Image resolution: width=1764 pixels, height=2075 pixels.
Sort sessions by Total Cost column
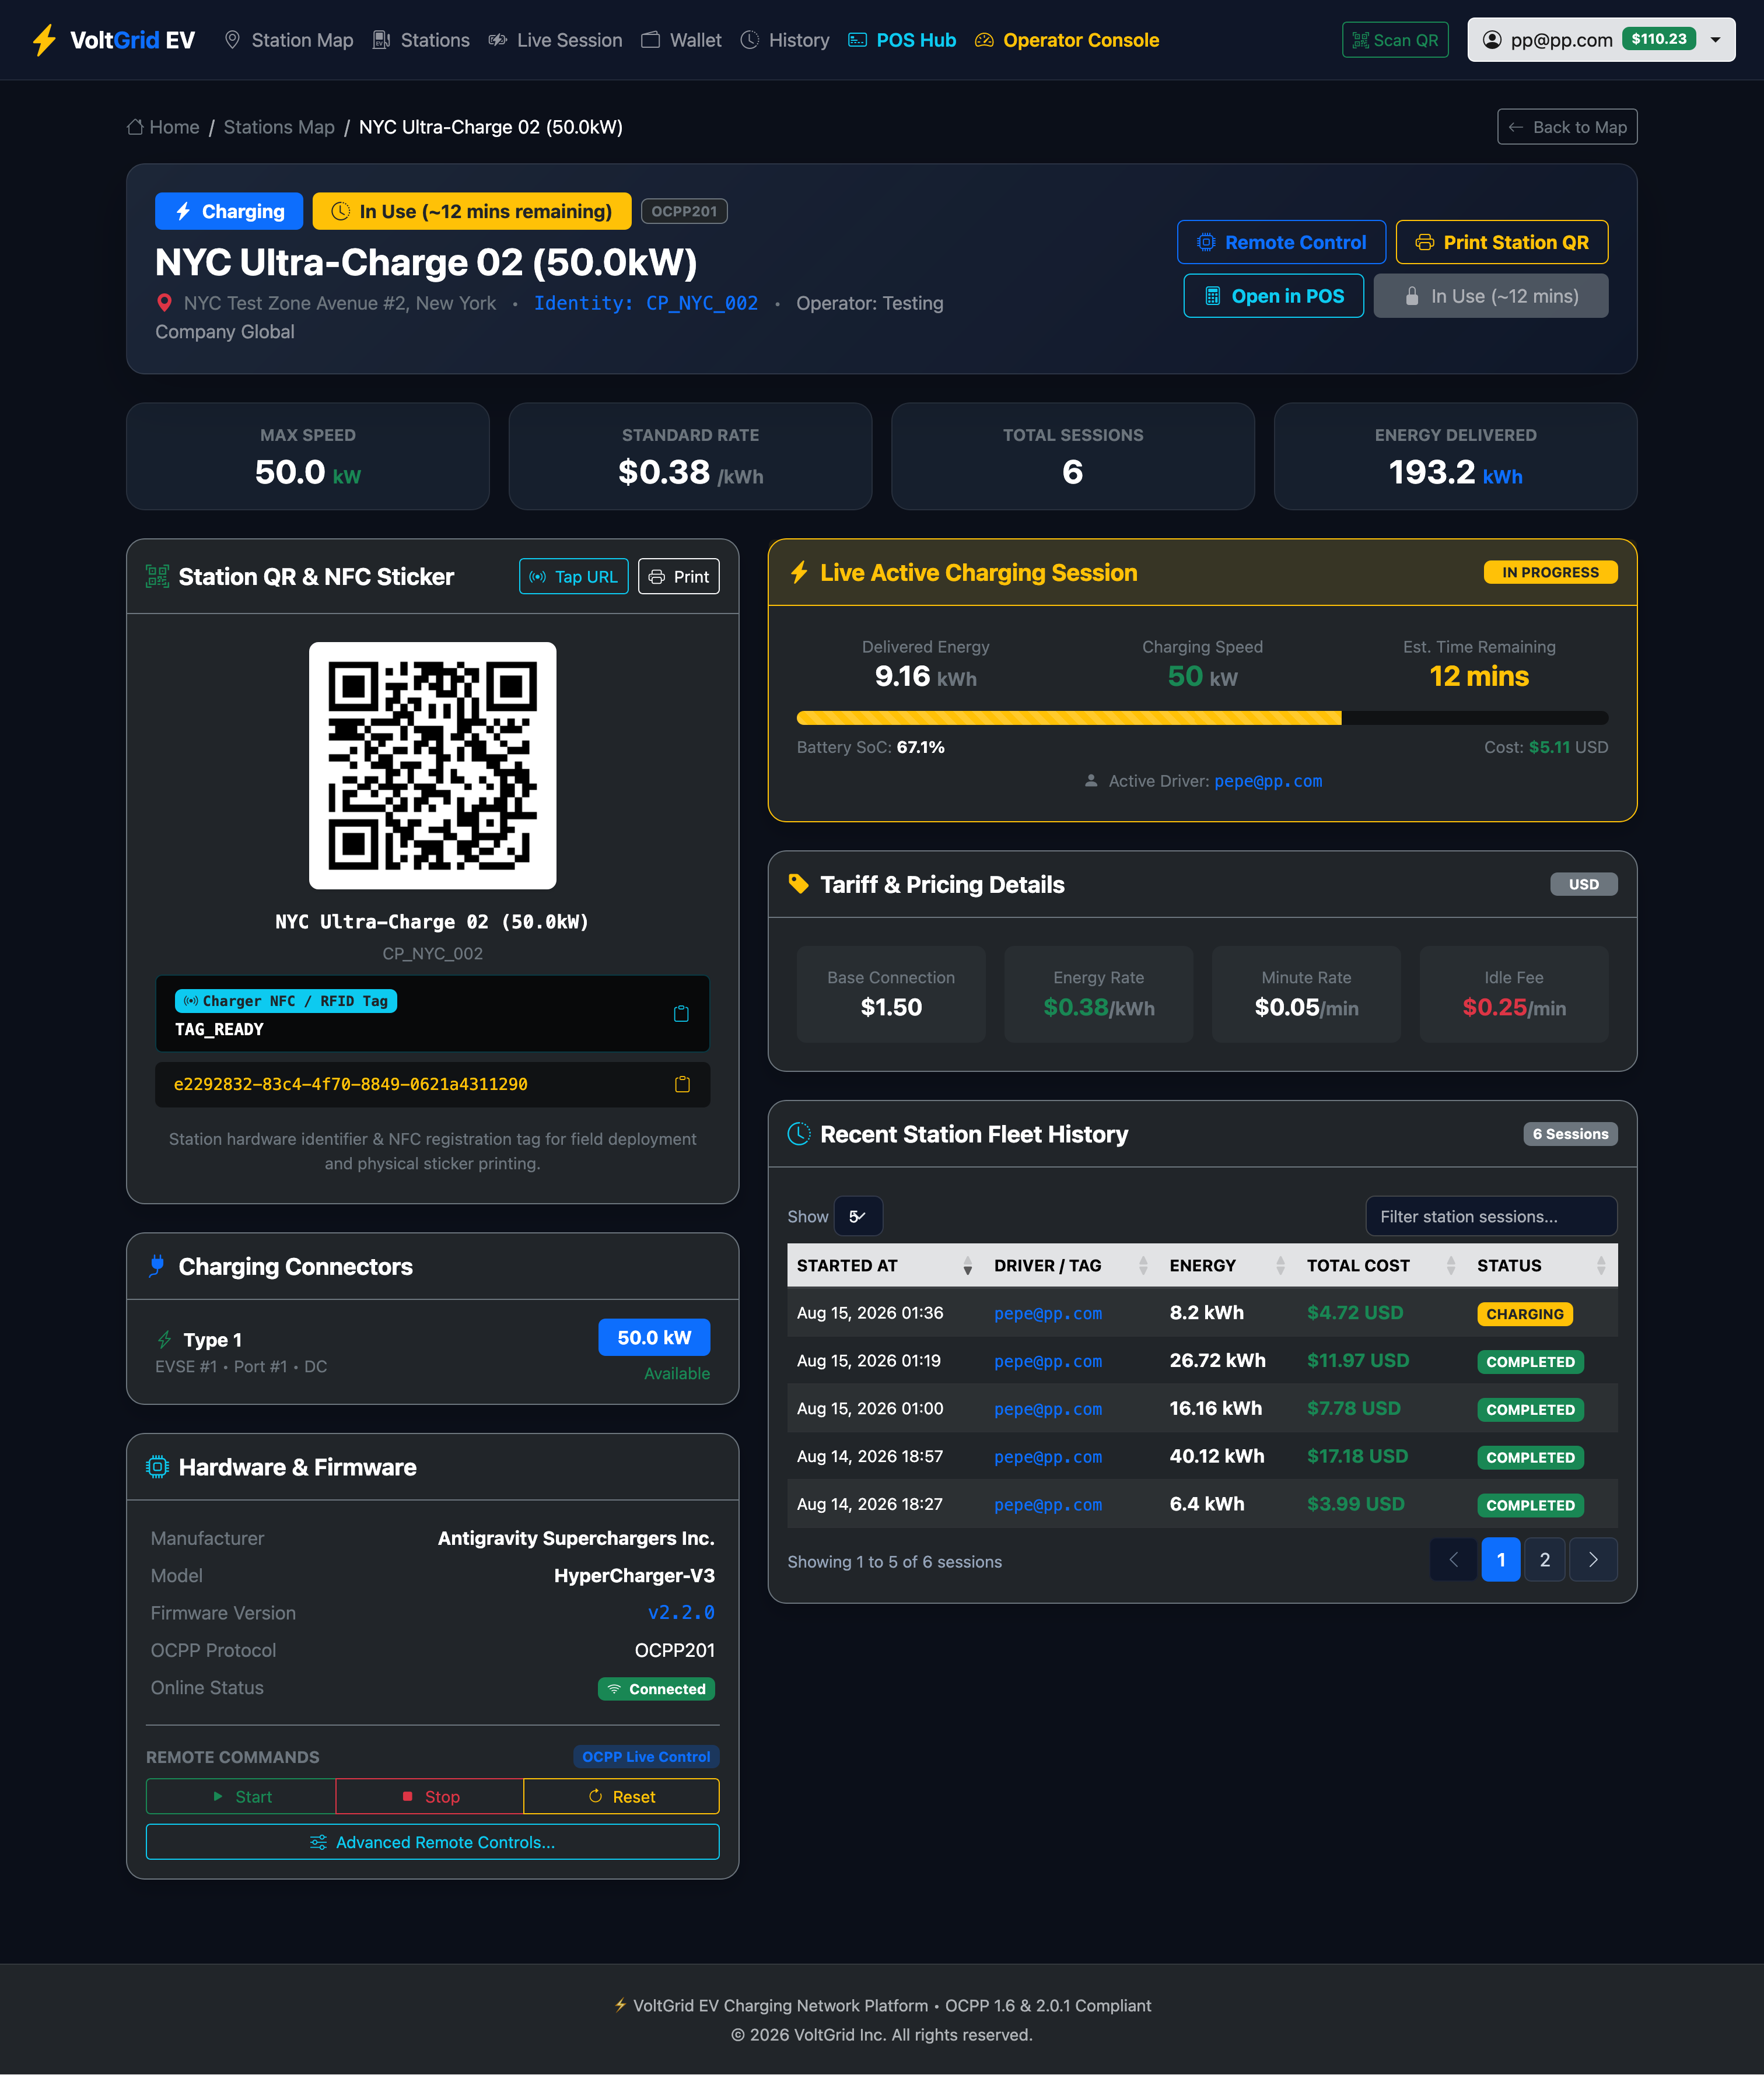point(1382,1266)
